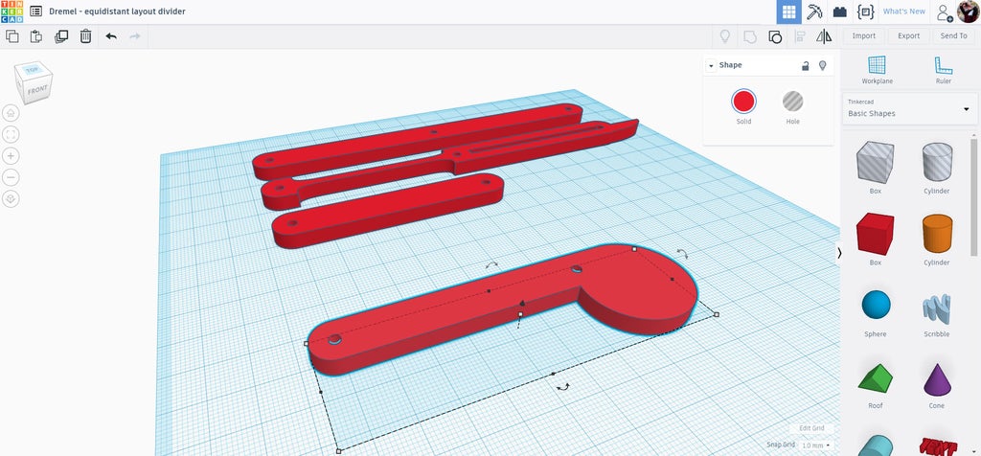Screen dimensions: 981x456
Task: Open Blocks mode pickaxe icon
Action: tap(814, 11)
